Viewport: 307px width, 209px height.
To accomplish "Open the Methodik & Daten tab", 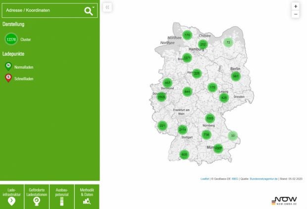I will point(87,196).
